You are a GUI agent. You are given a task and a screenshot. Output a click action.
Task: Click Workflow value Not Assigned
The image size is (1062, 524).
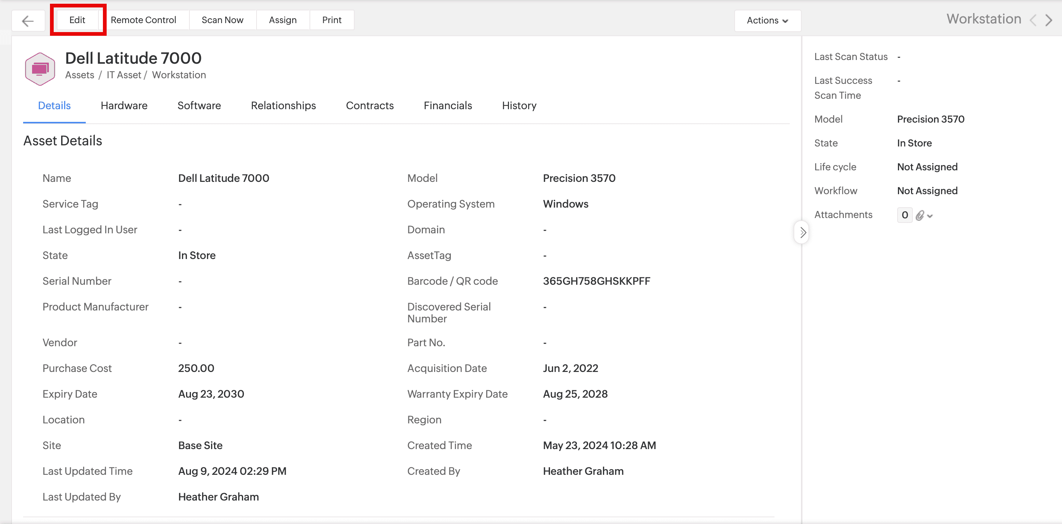pos(927,191)
